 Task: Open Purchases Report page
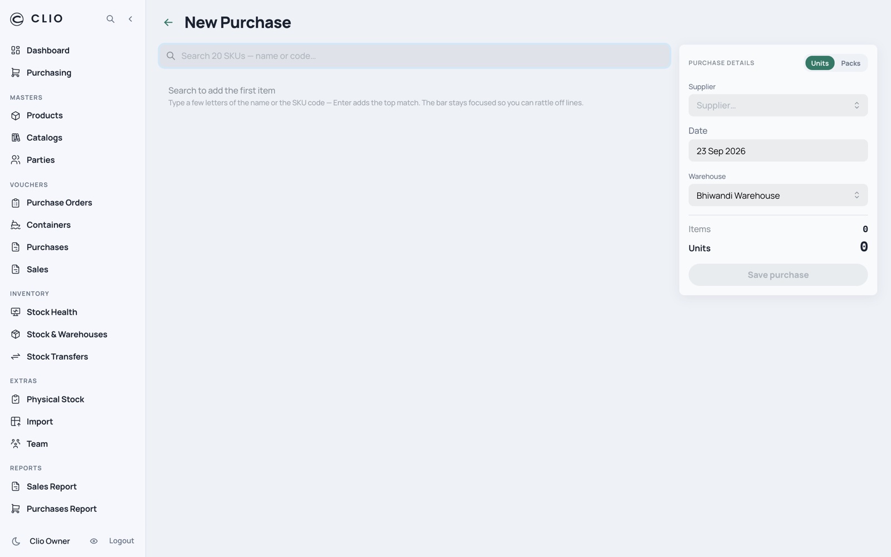point(62,509)
